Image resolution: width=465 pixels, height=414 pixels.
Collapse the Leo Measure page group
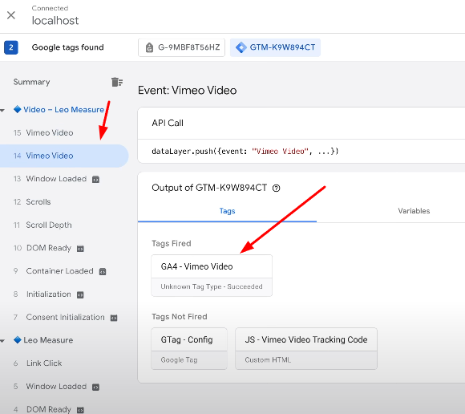[x=2, y=341]
